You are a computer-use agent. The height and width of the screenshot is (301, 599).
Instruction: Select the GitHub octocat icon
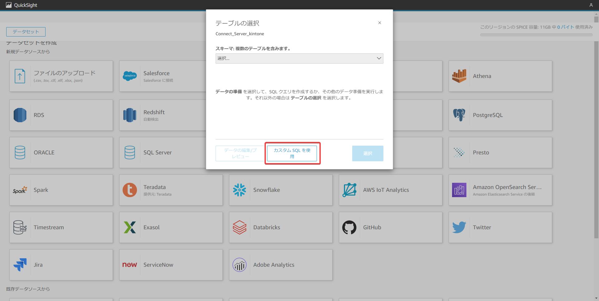(x=349, y=227)
